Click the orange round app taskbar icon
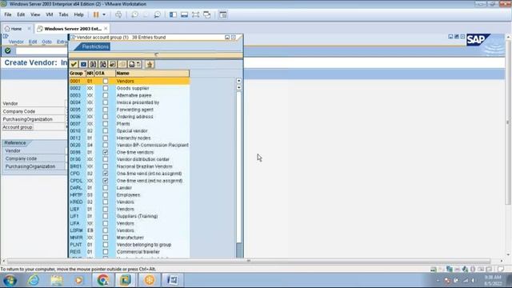The image size is (512, 288). point(150,280)
